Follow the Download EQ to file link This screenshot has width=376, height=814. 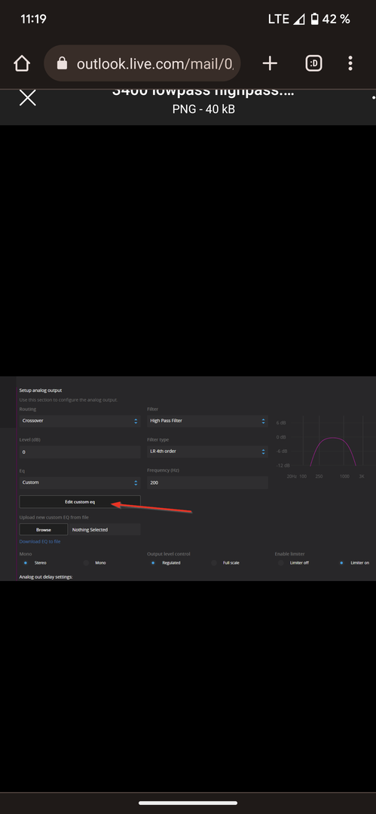[40, 541]
